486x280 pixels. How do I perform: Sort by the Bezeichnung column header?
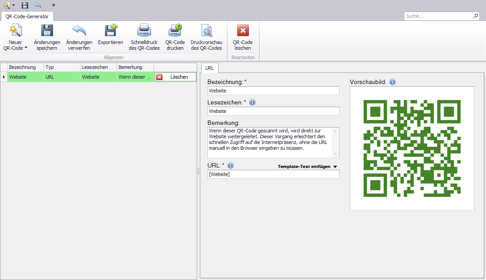pyautogui.click(x=25, y=67)
